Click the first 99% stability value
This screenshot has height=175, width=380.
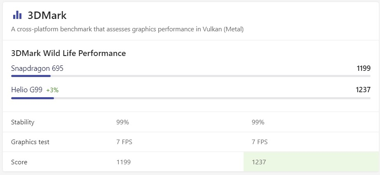(122, 122)
